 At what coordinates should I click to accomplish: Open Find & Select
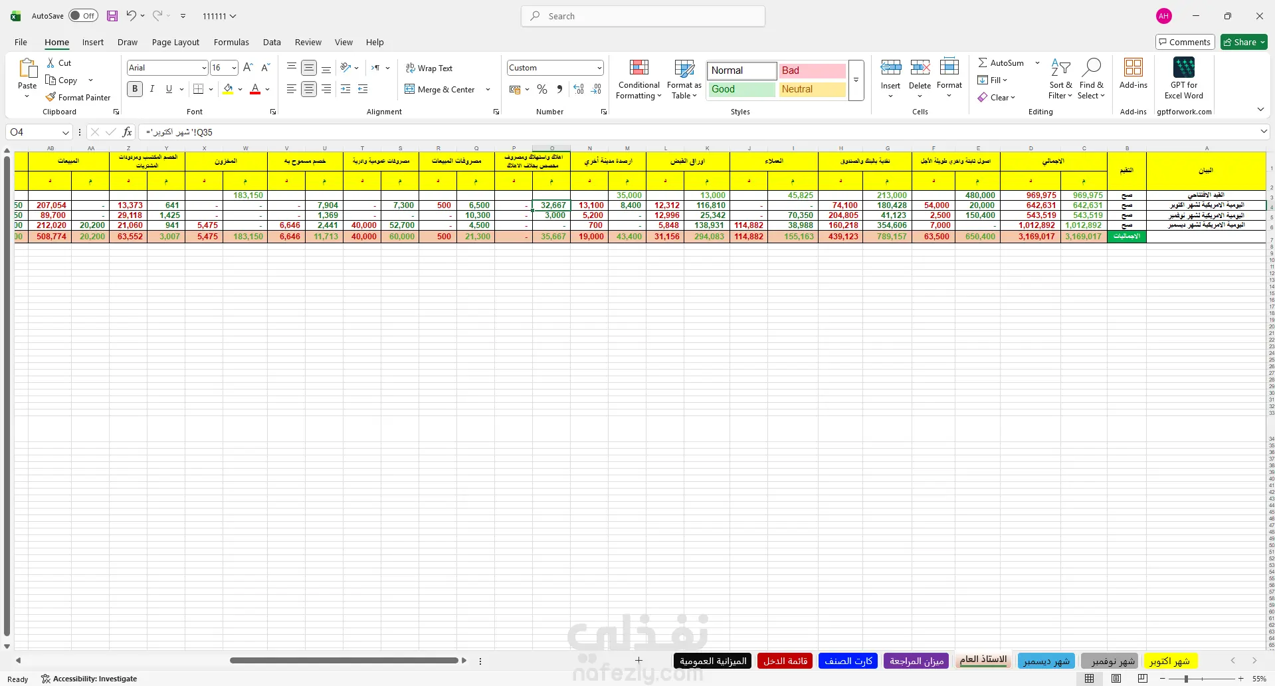pos(1091,79)
